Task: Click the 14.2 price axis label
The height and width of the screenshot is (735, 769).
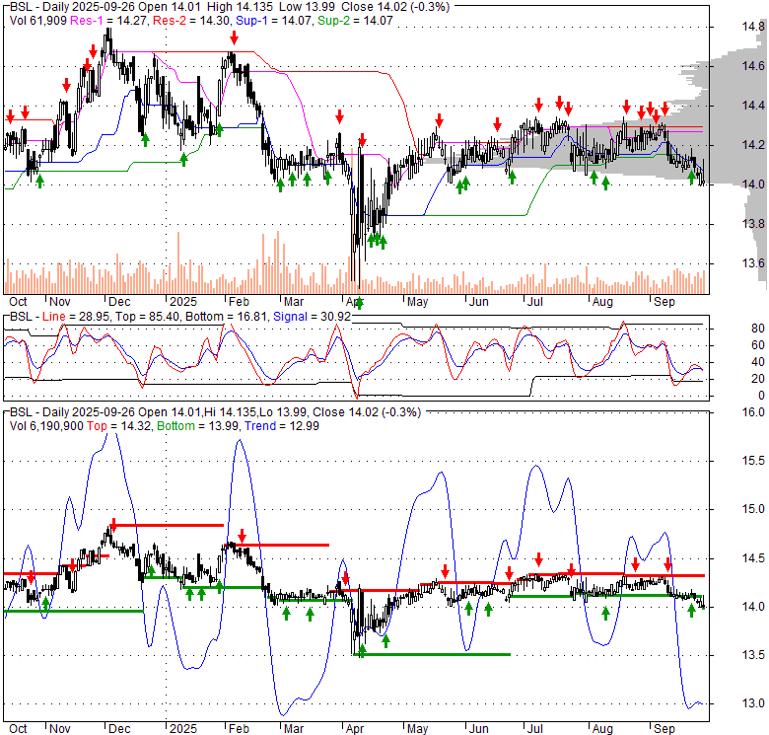Action: tap(753, 145)
